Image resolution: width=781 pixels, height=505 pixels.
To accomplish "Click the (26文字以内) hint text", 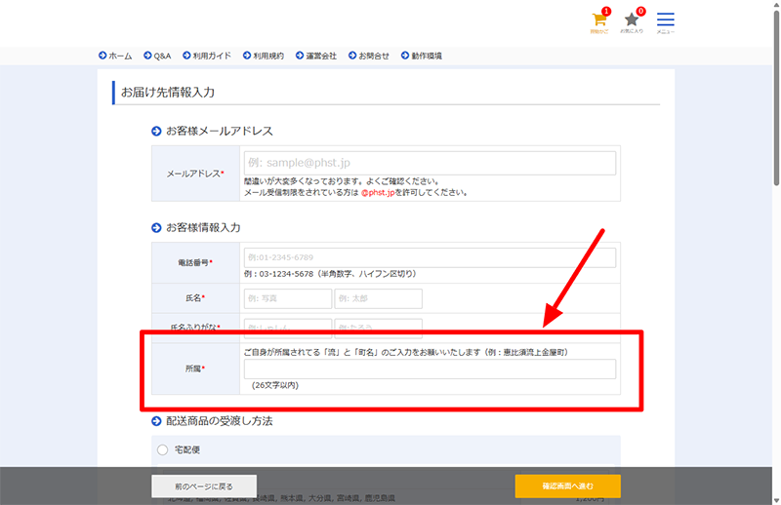I will 275,385.
